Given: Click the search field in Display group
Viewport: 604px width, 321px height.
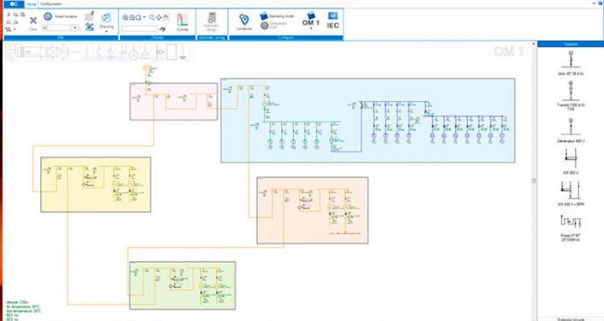Looking at the screenshot, I should 140,28.
